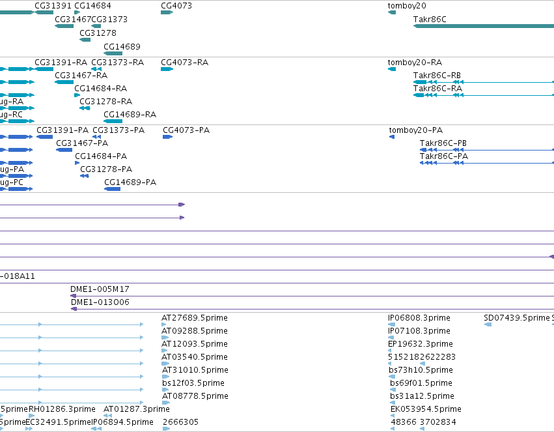Click the CG31467 gene label
The width and height of the screenshot is (554, 432).
coord(73,19)
